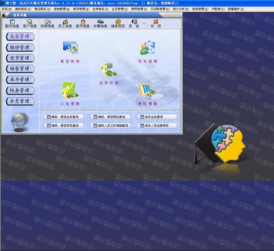Expand the 其他 dropdown arrow in toolbar
This screenshot has width=274, height=251.
(x=144, y=24)
